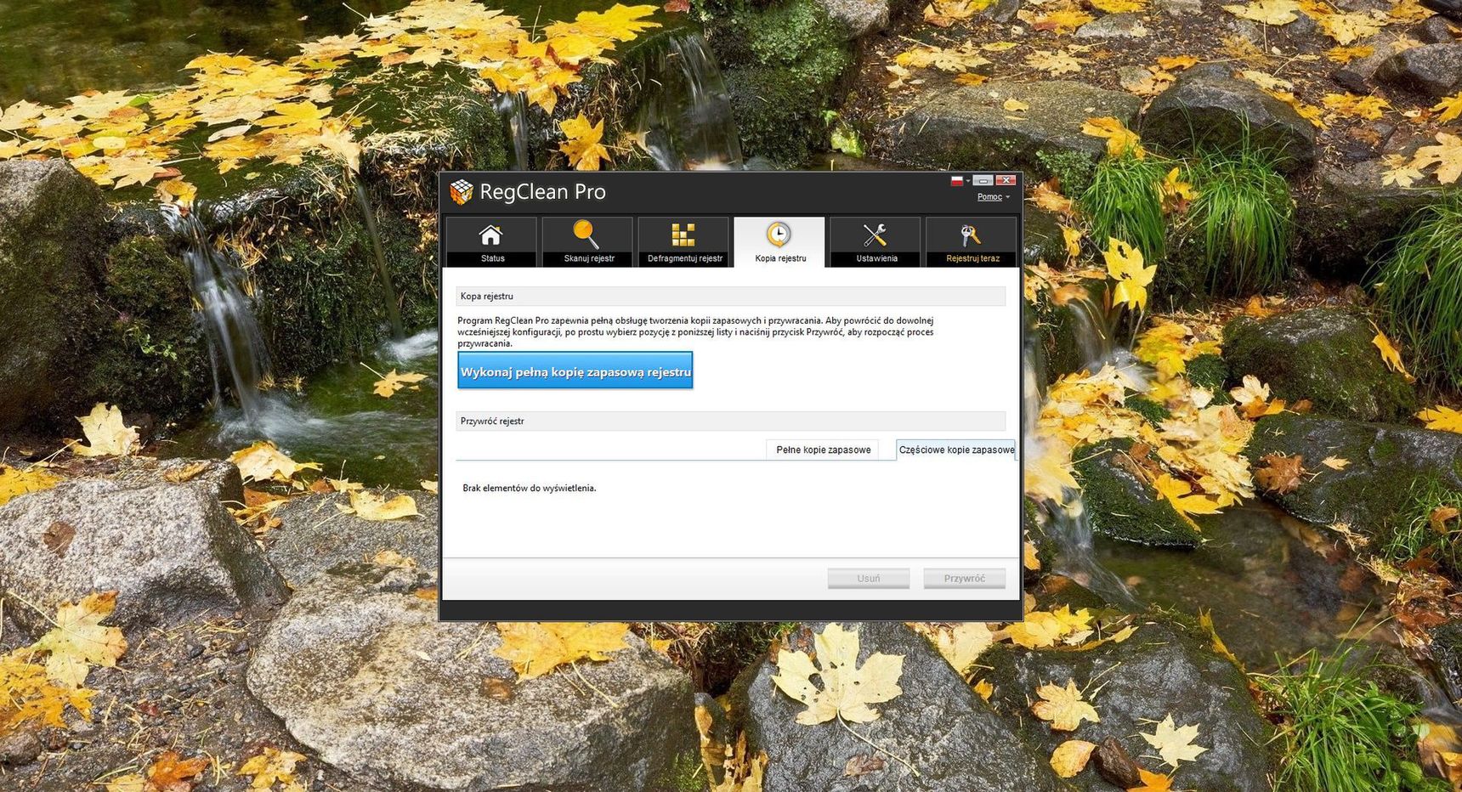Switch to Pełne kopie zapasowe tab
The height and width of the screenshot is (792, 1462).
tap(823, 450)
